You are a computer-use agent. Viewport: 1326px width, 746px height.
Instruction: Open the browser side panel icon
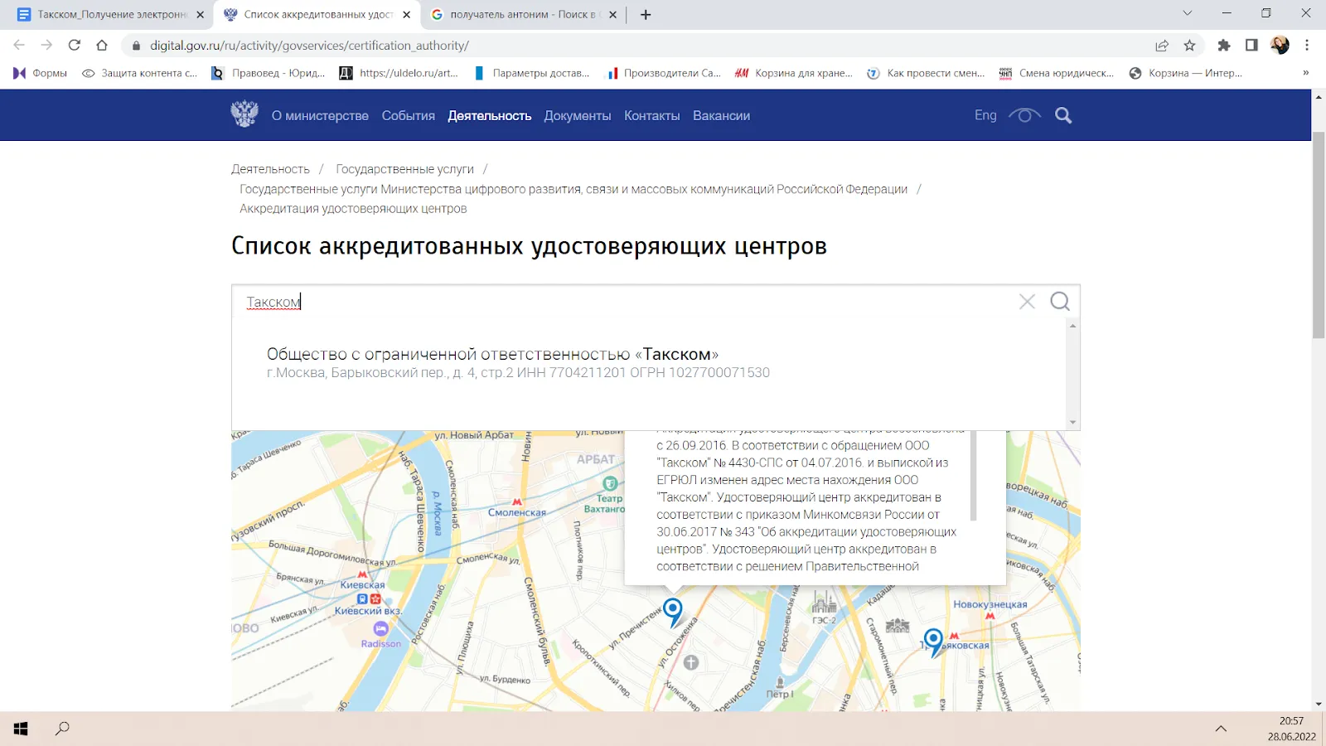tap(1251, 46)
